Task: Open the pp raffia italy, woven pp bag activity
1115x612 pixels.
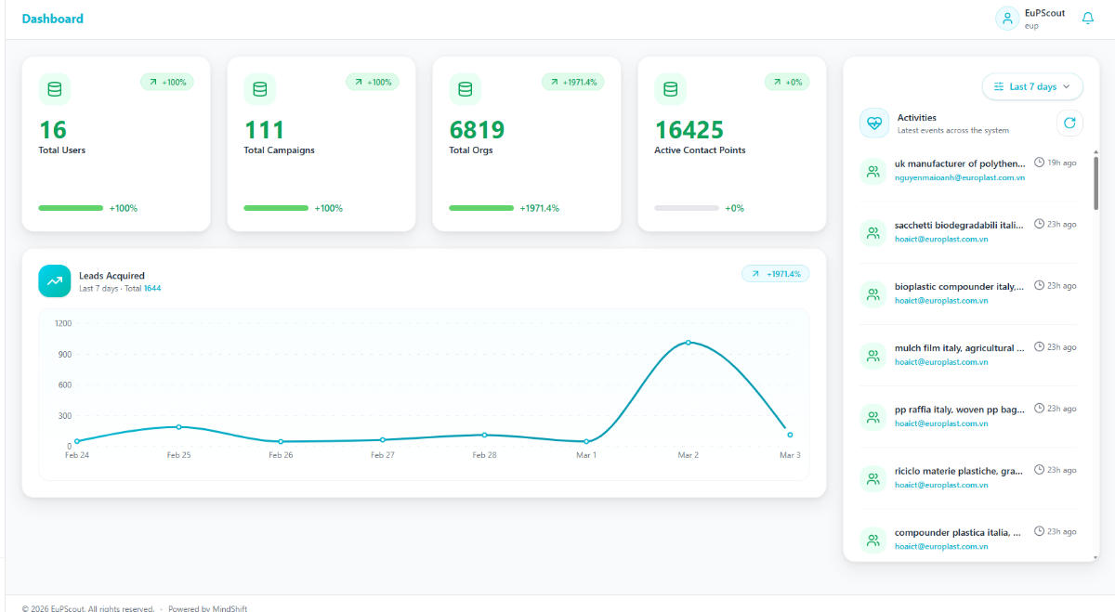Action: [x=959, y=410]
